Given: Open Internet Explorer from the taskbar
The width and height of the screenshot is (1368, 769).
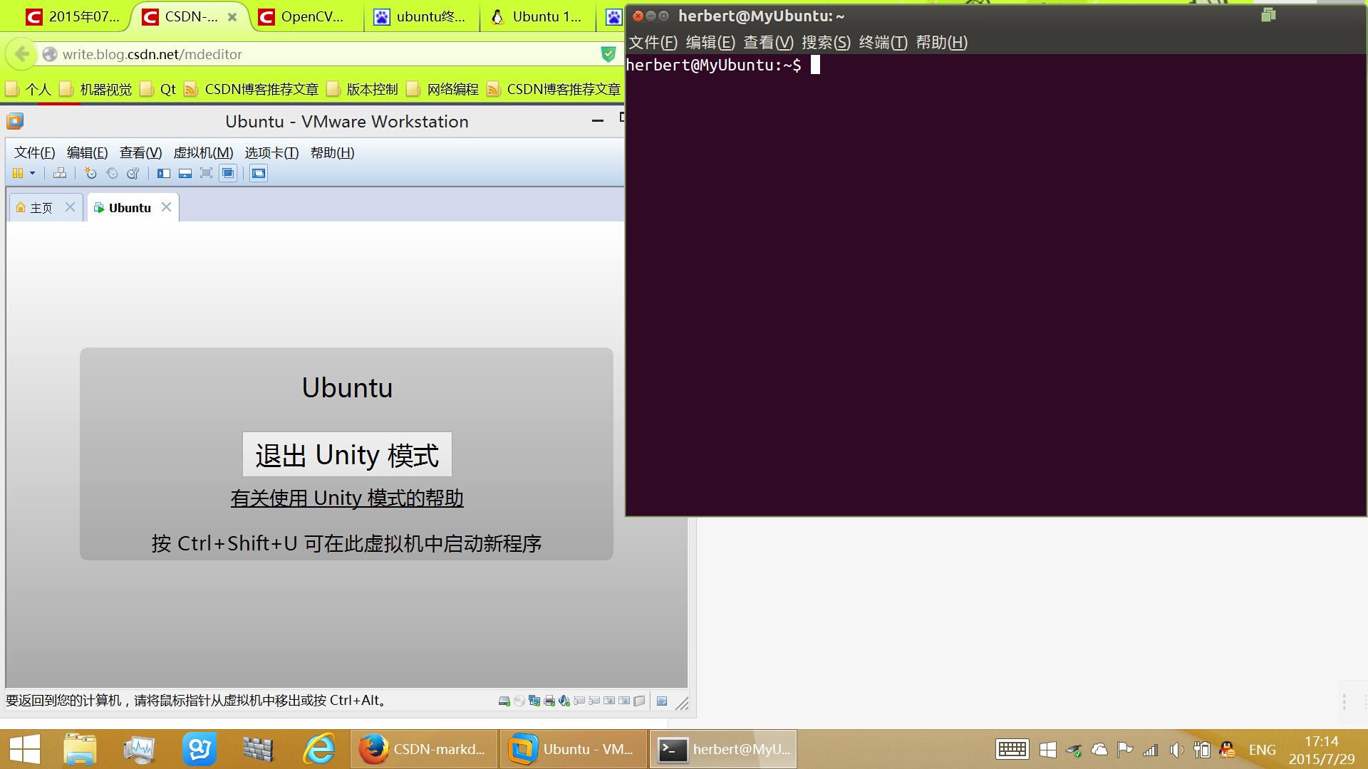Looking at the screenshot, I should (x=319, y=749).
